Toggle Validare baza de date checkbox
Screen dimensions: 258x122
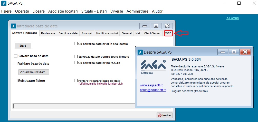[16, 63]
